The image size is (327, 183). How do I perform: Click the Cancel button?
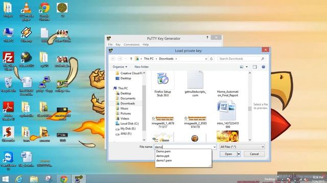coord(254,154)
